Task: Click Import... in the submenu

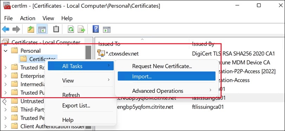Action: (167, 76)
